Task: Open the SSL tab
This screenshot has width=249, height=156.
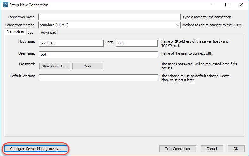Action: point(30,32)
